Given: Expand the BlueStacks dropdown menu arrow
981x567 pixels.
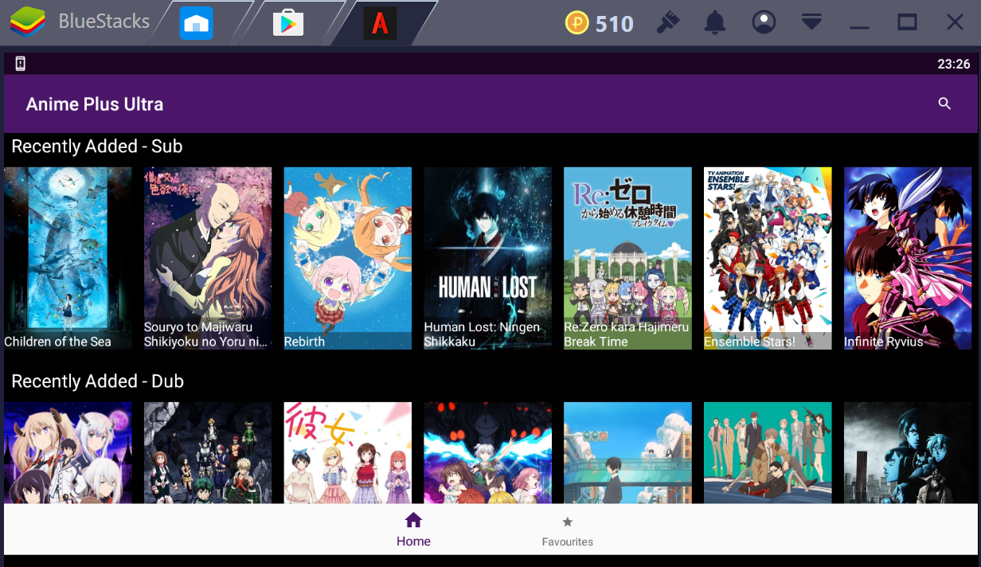Looking at the screenshot, I should (x=811, y=22).
